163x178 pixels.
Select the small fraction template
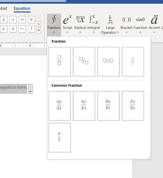pyautogui.click(x=133, y=62)
